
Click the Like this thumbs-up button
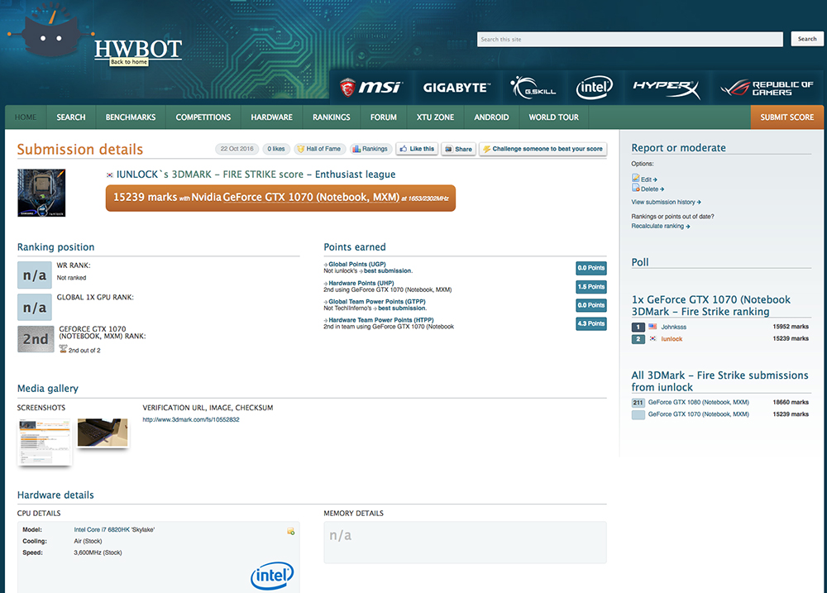[417, 149]
